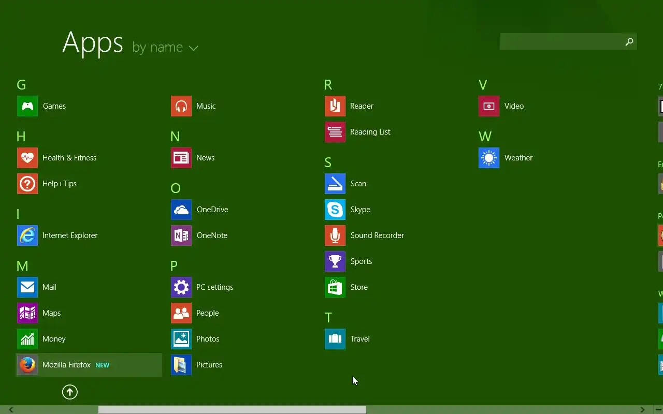Open PC settings gear icon
This screenshot has width=663, height=414.
tap(181, 287)
